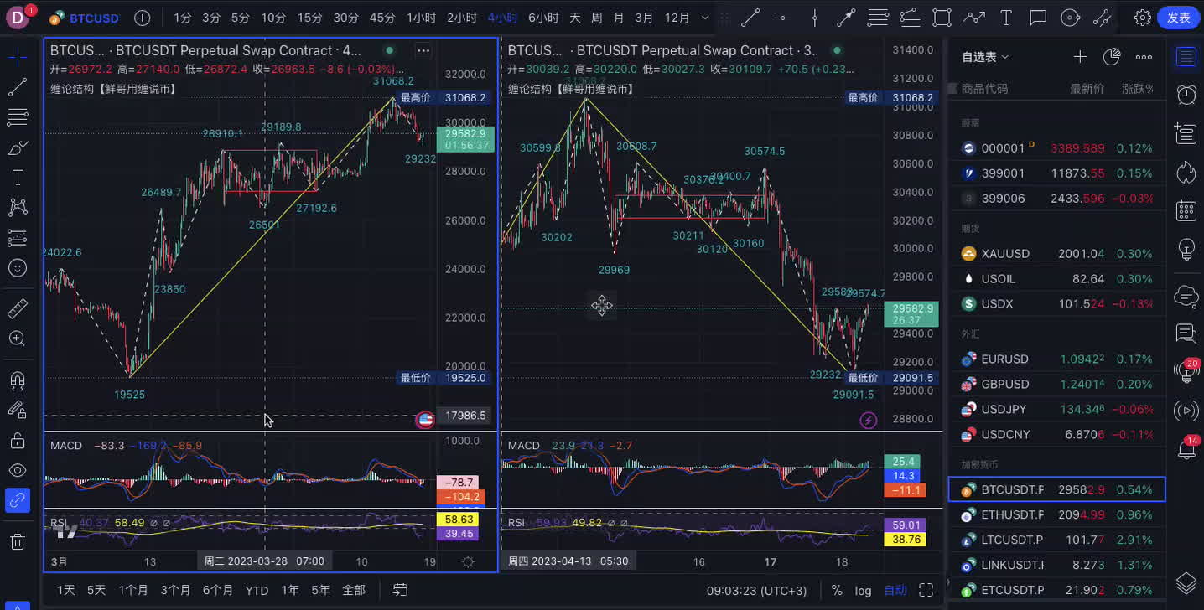Select the trend line tool in left toolbar

(x=17, y=87)
